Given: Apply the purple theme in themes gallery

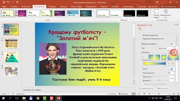Looking at the screenshot, I should [20, 13].
